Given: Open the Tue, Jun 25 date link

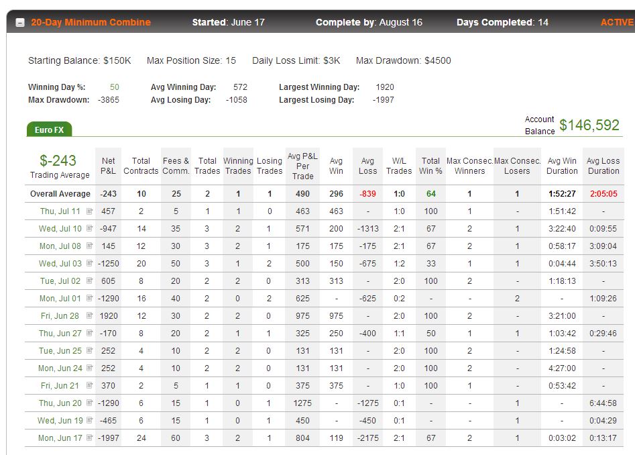Looking at the screenshot, I should coord(60,350).
